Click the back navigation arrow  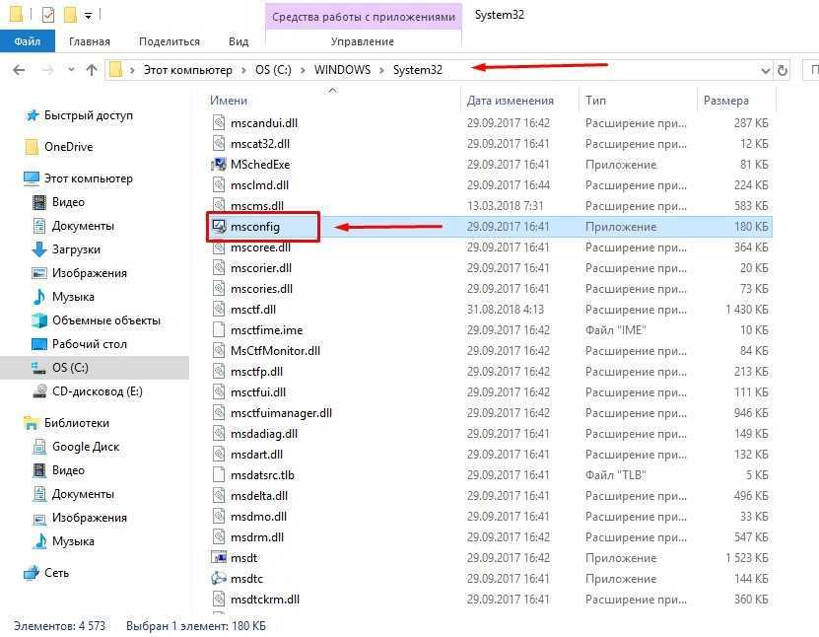point(20,70)
